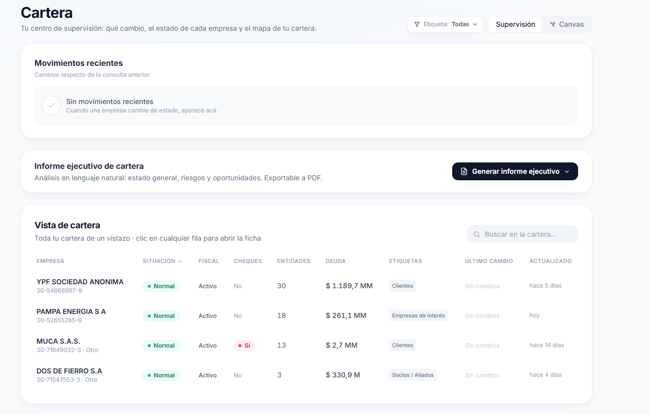Viewport: 649px width, 414px height.
Task: Click the Último cambio column header
Action: point(489,261)
